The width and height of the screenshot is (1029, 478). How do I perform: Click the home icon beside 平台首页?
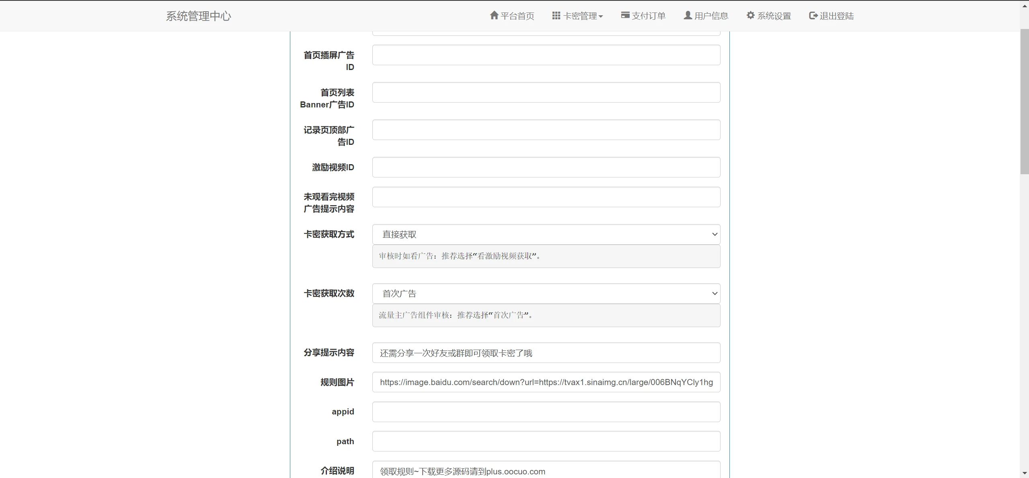click(x=494, y=15)
